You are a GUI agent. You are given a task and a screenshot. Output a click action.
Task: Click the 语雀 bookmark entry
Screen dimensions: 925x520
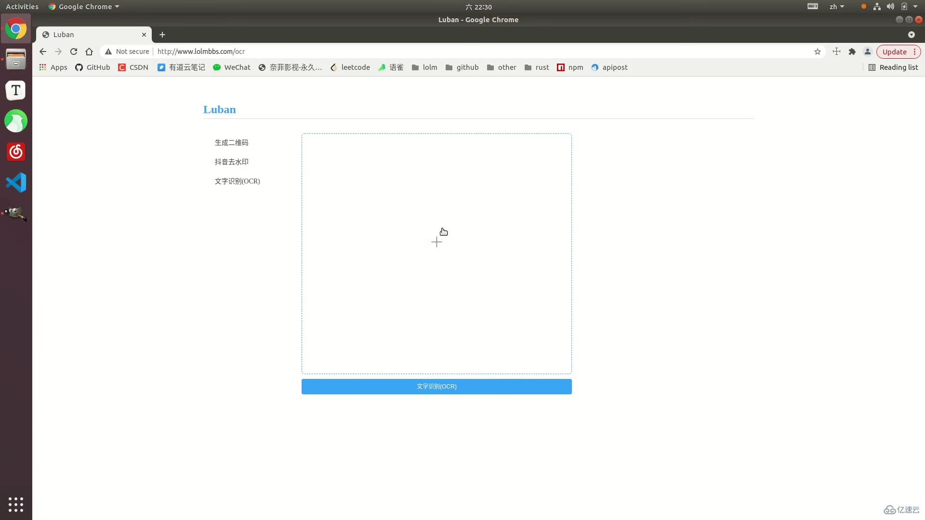[391, 67]
